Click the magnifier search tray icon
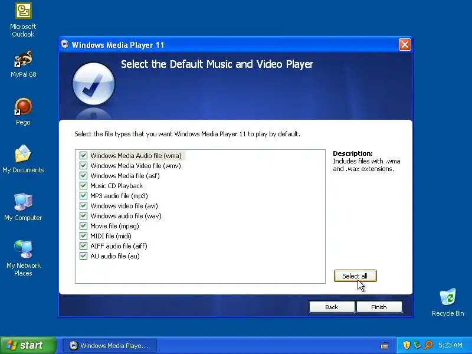Image resolution: width=472 pixels, height=354 pixels. [x=428, y=345]
